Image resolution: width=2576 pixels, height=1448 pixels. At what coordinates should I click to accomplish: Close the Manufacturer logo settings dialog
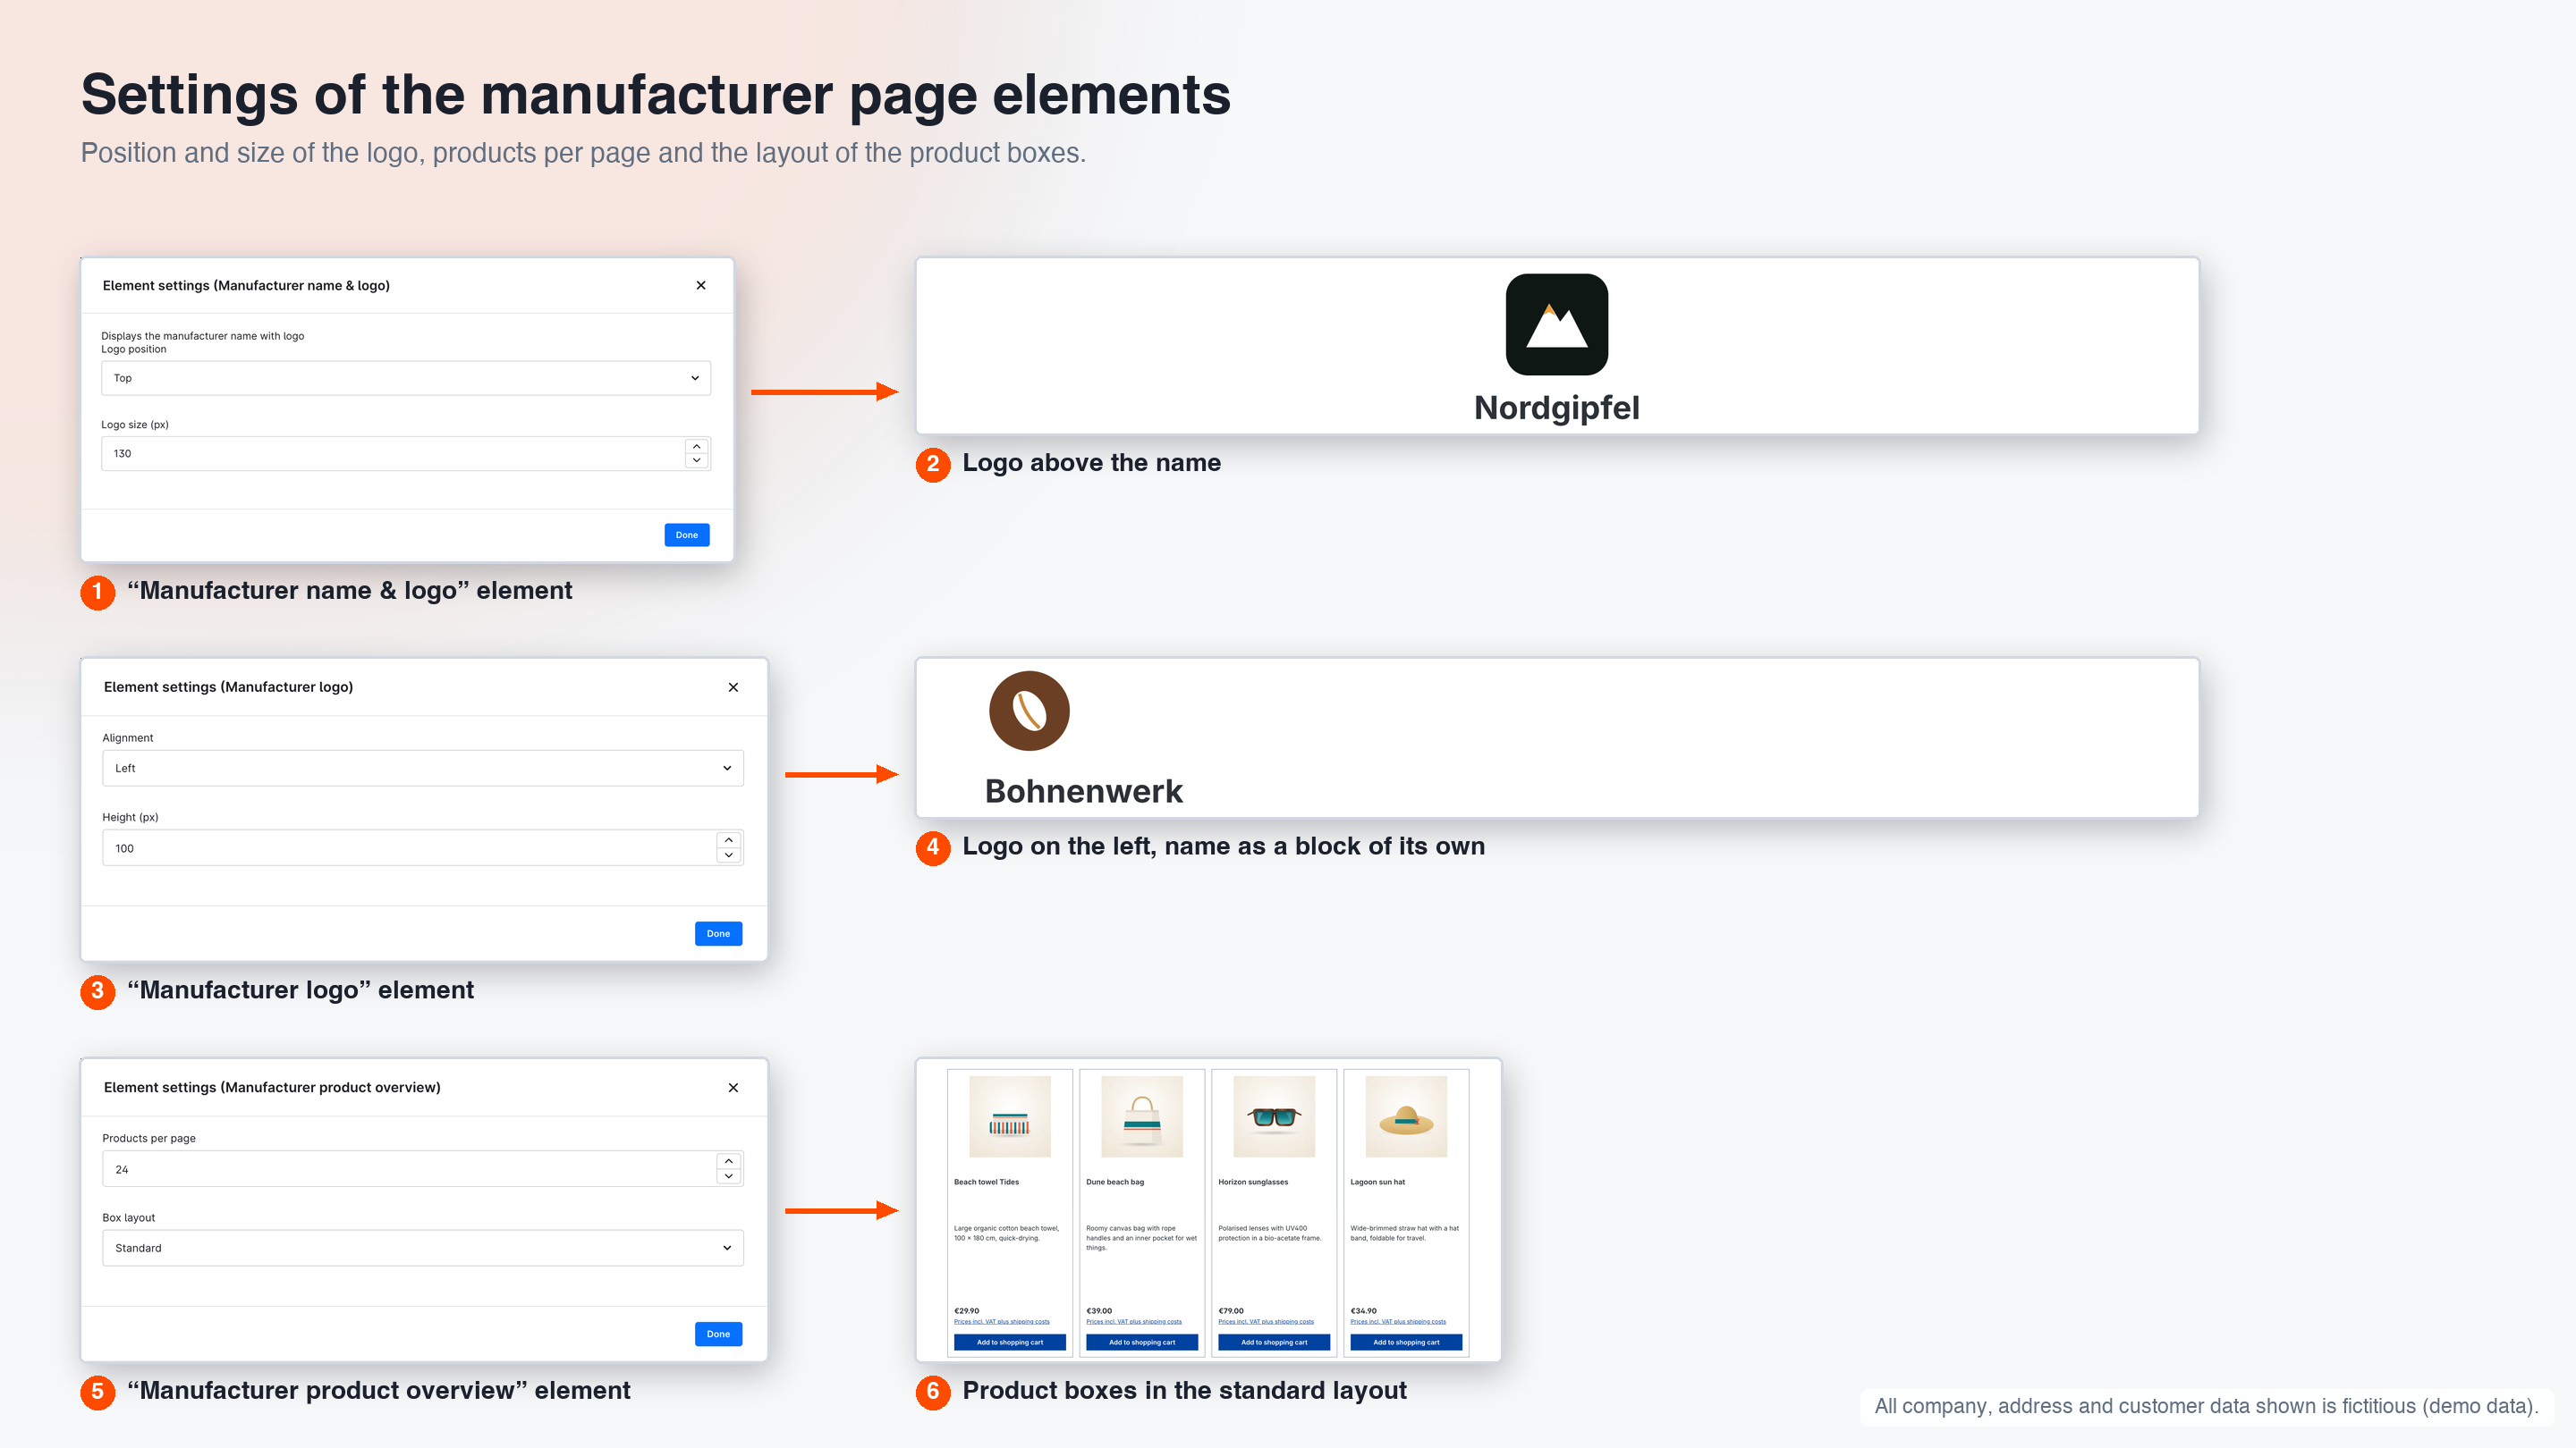(733, 686)
